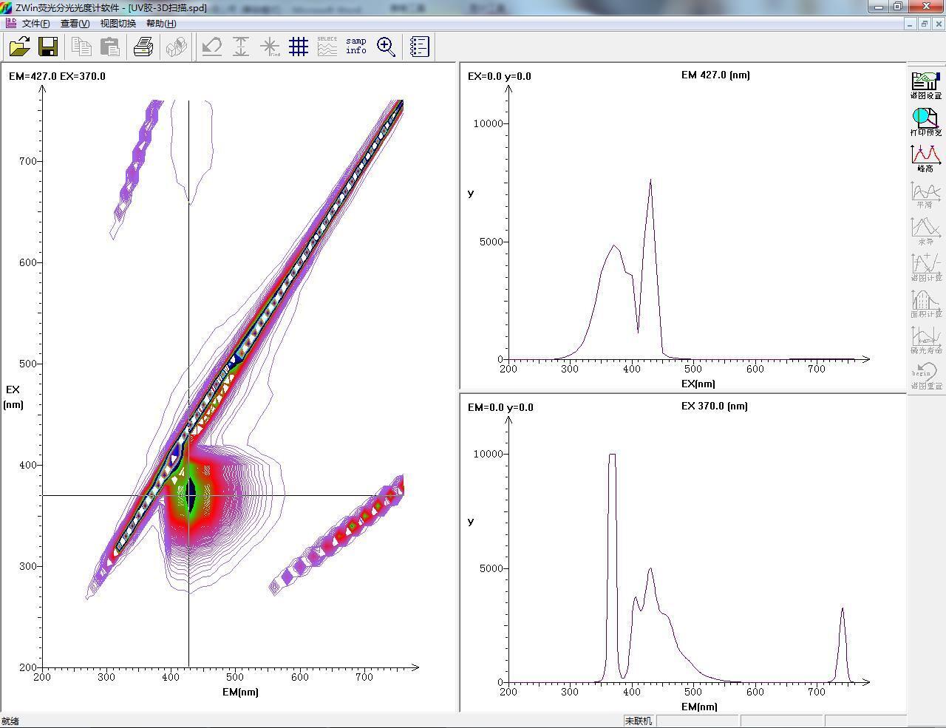Screen dimensions: 946x728
Task: Click the EX 370.0 (nm) plot title
Action: (714, 406)
